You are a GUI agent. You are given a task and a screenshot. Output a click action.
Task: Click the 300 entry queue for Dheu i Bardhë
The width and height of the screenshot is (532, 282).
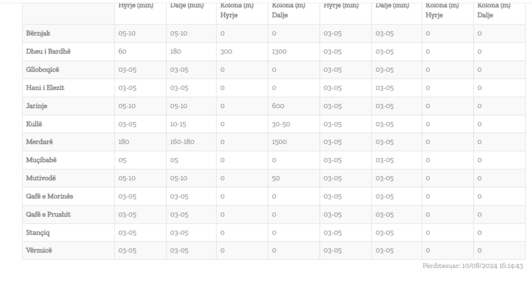click(226, 52)
